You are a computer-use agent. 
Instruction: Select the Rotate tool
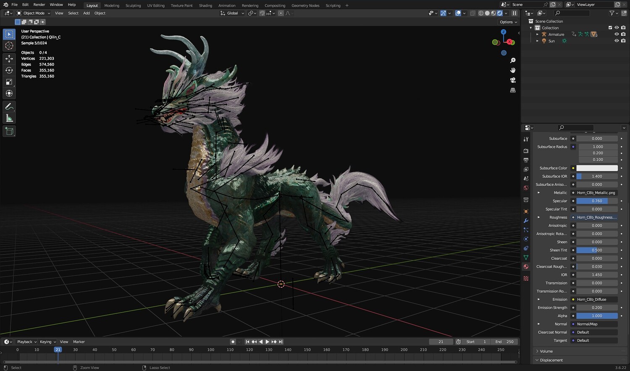(x=9, y=70)
